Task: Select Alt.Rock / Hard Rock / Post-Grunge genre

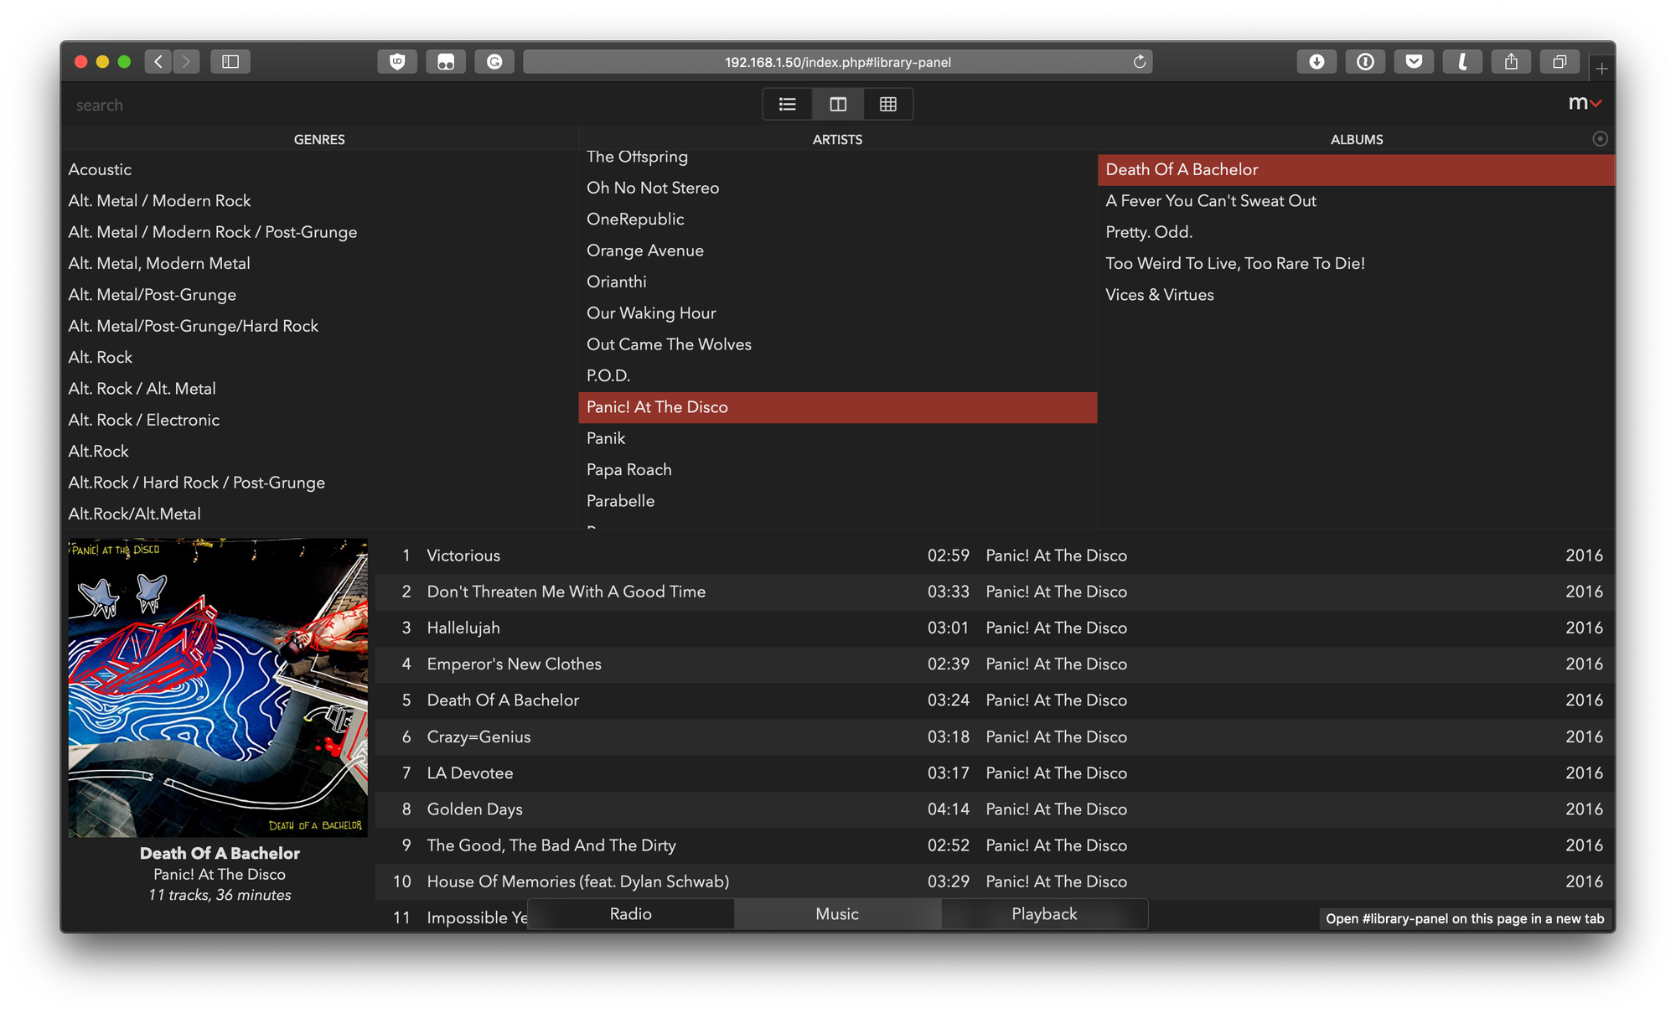Action: point(319,483)
